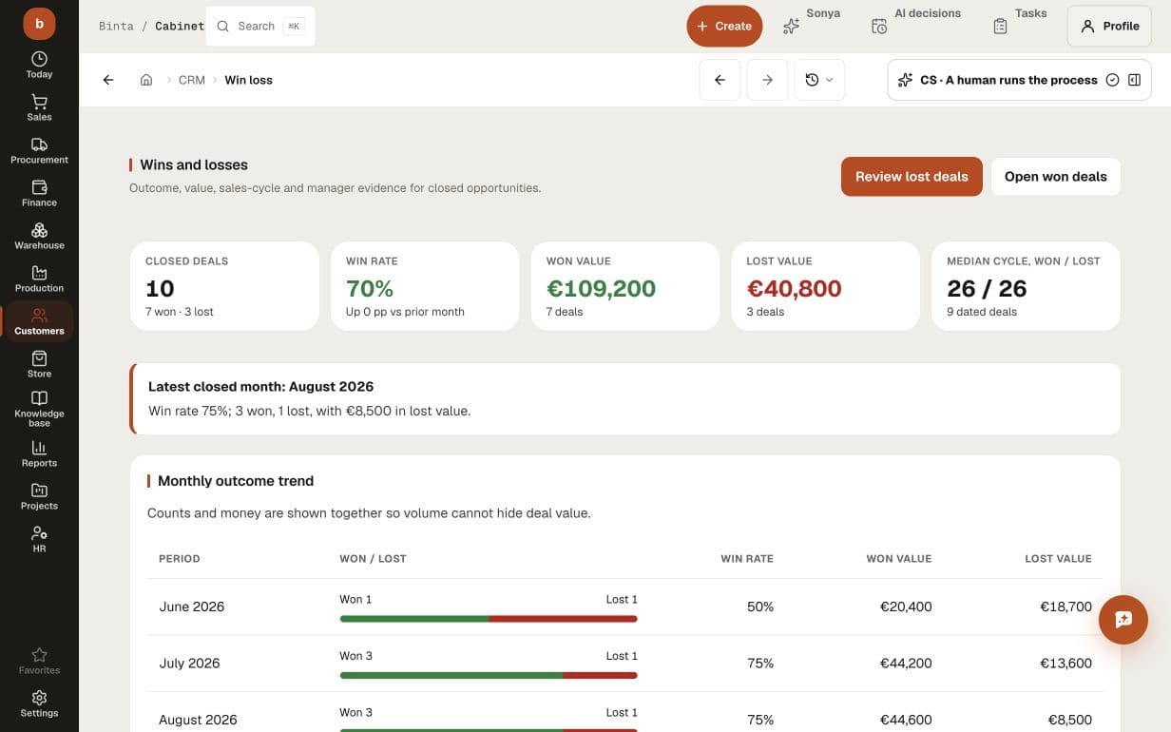Click the Monthly outcome trend heading
This screenshot has height=732, width=1171.
(x=236, y=481)
